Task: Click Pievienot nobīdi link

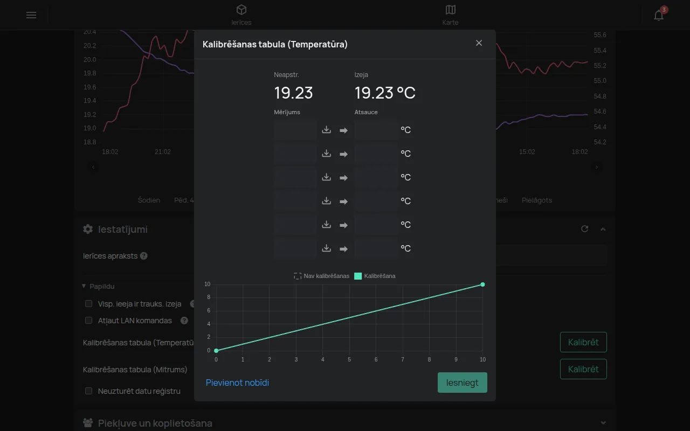Action: pos(237,383)
